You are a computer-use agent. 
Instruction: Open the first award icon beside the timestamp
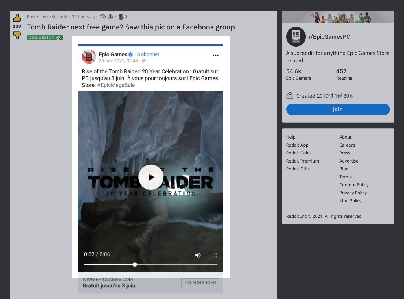pyautogui.click(x=103, y=17)
